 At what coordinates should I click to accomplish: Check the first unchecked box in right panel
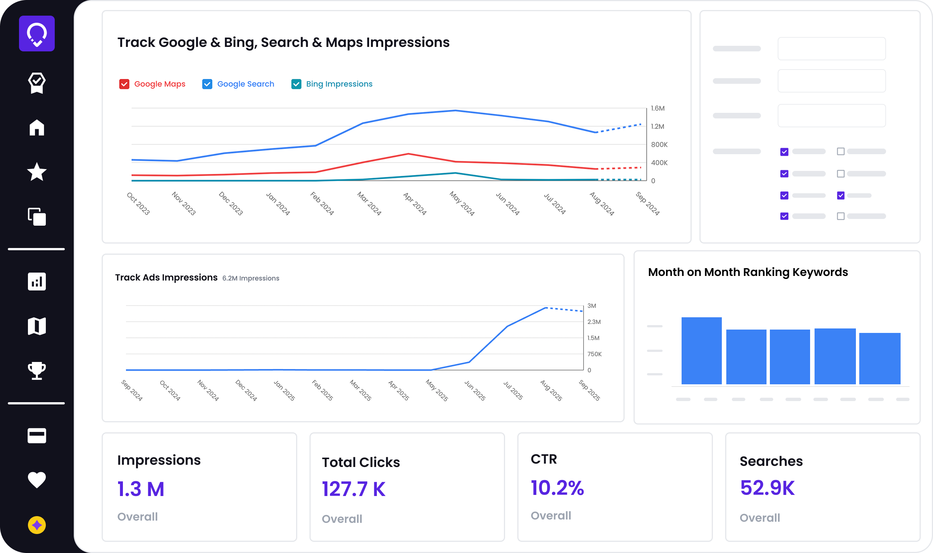[841, 152]
